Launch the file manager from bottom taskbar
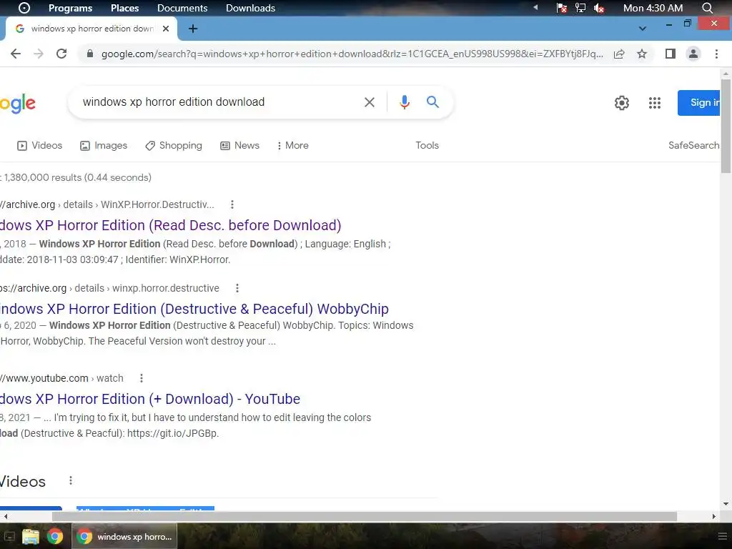Image resolution: width=732 pixels, height=549 pixels. tap(30, 536)
